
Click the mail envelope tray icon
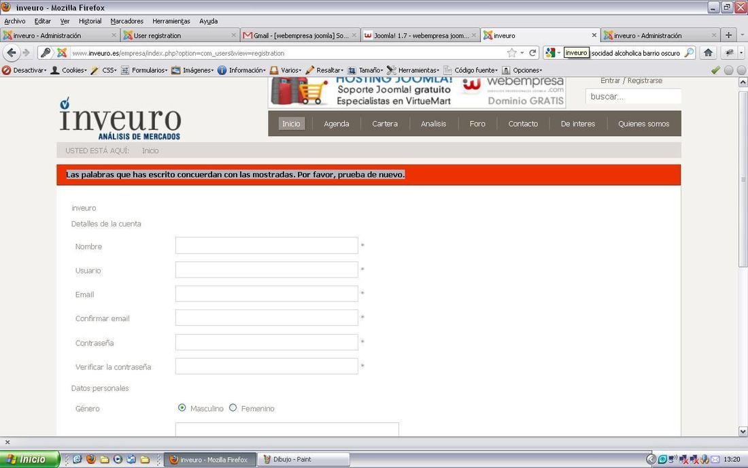click(x=715, y=459)
